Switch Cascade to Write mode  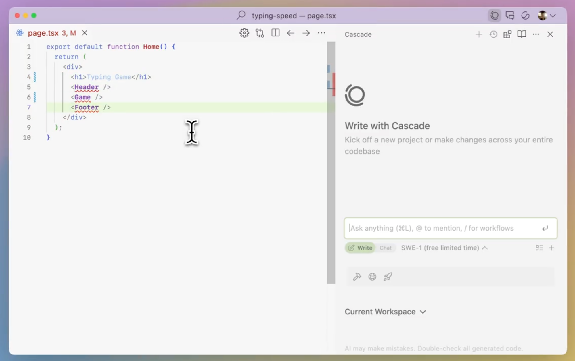360,248
